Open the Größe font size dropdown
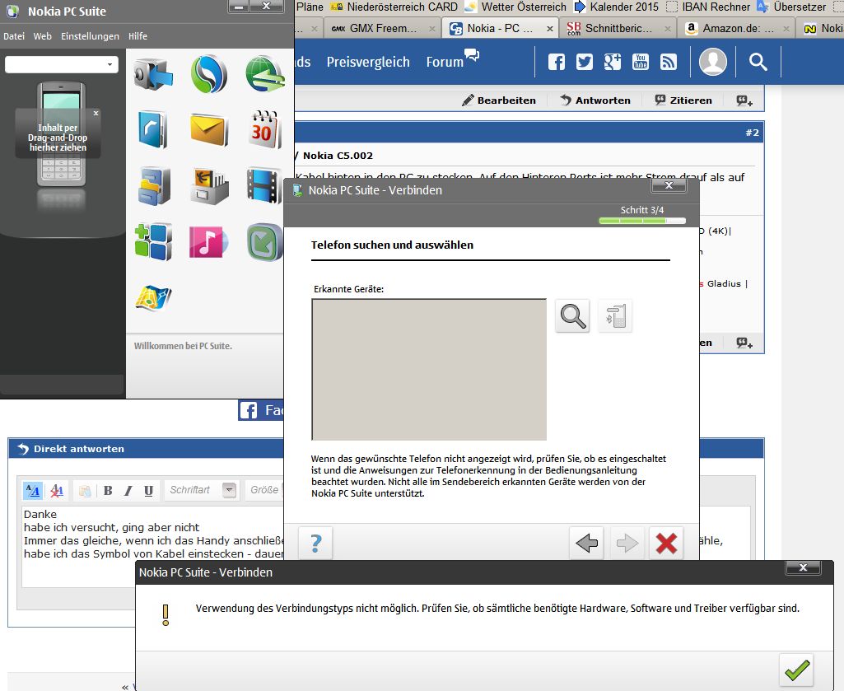The height and width of the screenshot is (691, 844). click(x=265, y=490)
